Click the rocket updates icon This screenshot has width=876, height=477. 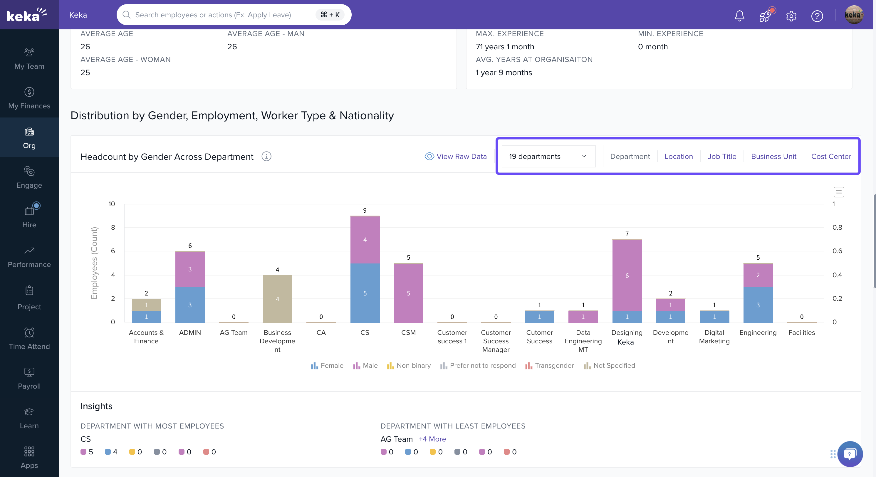click(765, 15)
